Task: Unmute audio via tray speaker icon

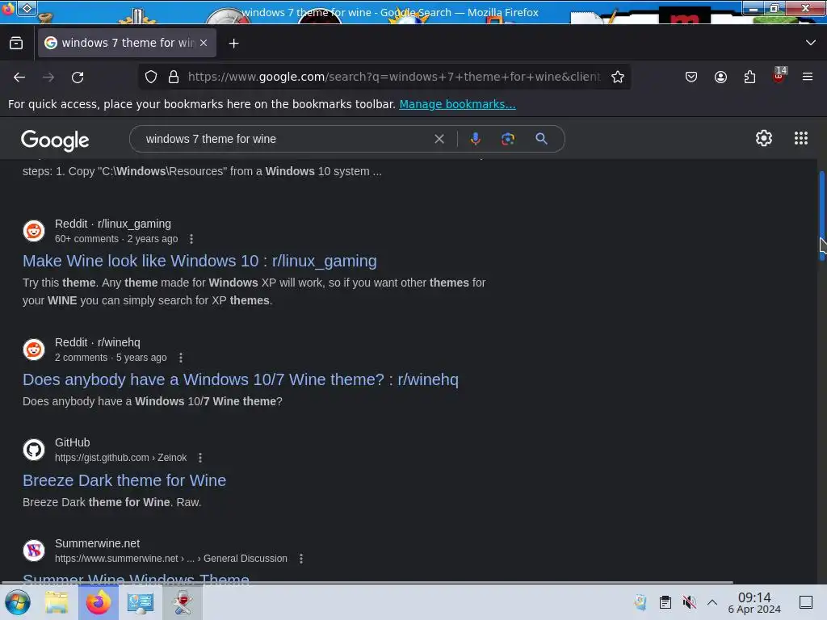Action: coord(689,602)
